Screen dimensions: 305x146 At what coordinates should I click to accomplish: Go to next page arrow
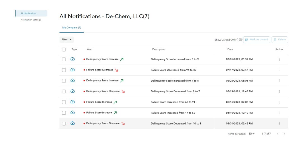click(x=284, y=134)
